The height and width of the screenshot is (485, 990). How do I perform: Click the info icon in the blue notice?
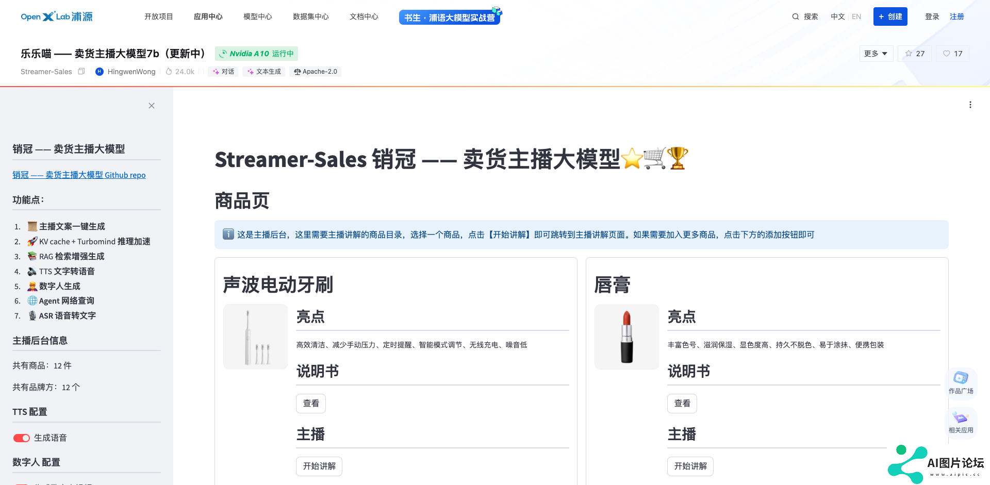tap(228, 234)
